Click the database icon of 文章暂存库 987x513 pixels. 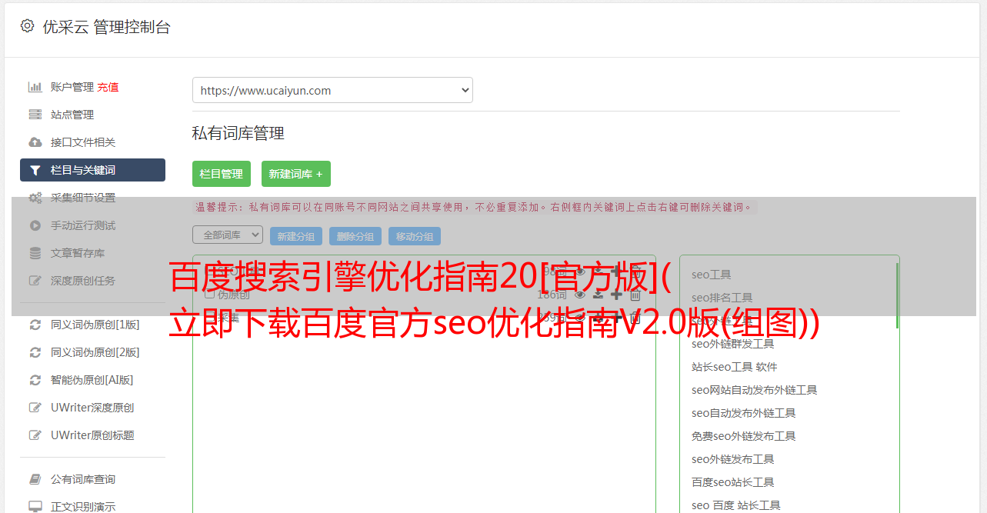(35, 253)
